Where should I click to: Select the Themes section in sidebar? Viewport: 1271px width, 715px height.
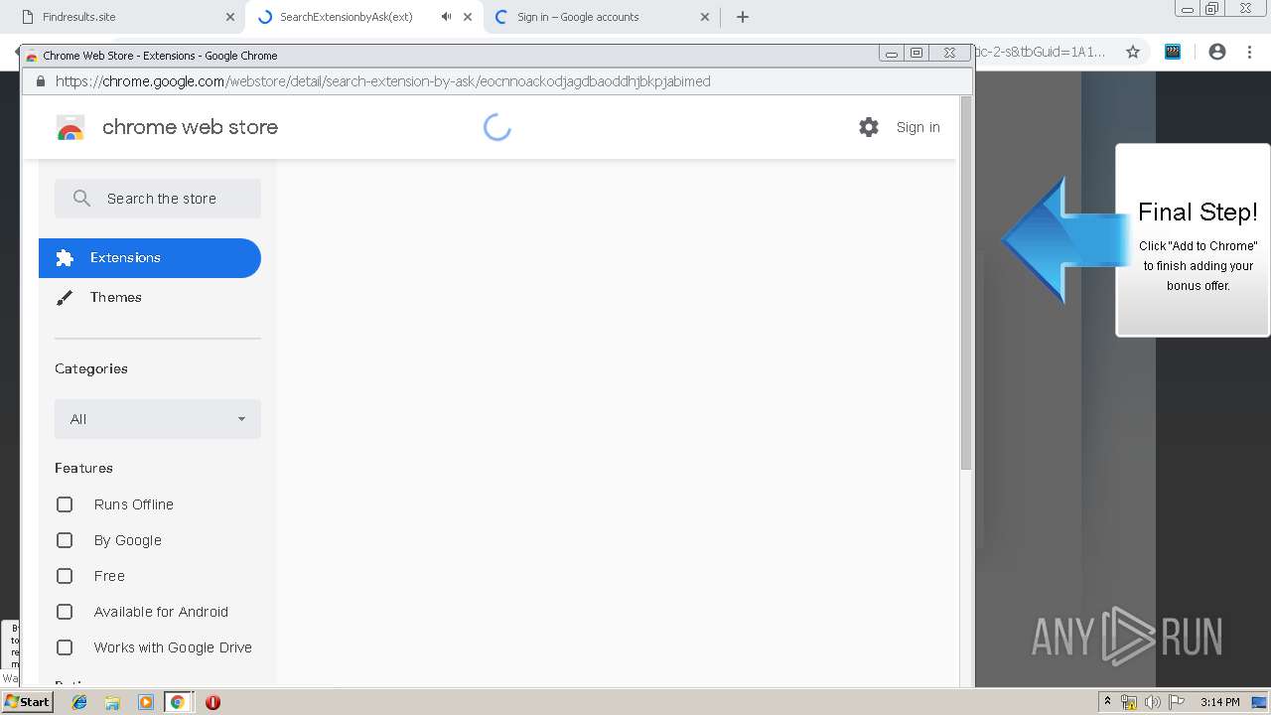coord(150,298)
